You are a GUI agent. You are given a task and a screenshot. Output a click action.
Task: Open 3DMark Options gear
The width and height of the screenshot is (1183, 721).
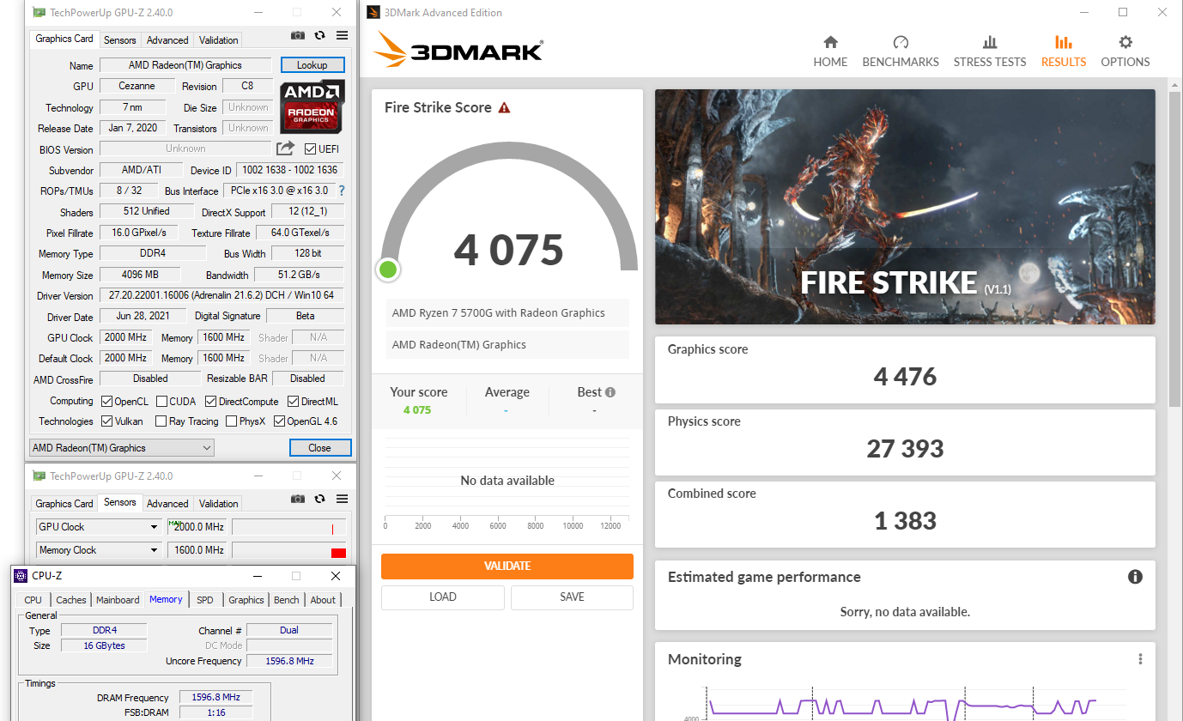click(1125, 51)
